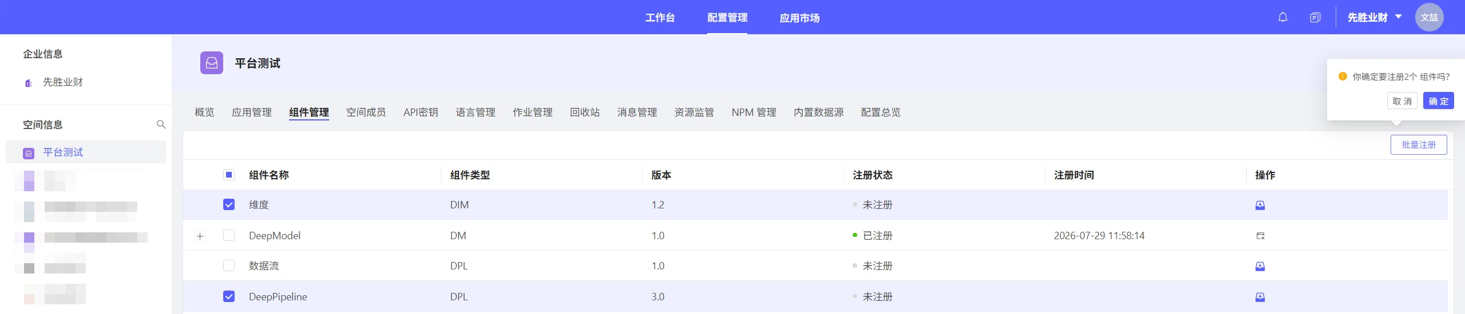
Task: Click the DeepPipeline component name
Action: 278,297
